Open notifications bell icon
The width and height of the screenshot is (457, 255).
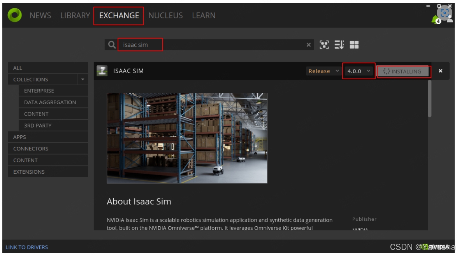pyautogui.click(x=436, y=20)
